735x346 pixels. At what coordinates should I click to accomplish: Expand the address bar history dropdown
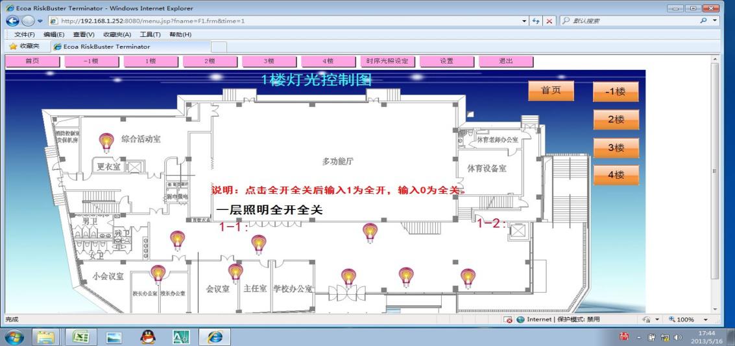tap(524, 21)
